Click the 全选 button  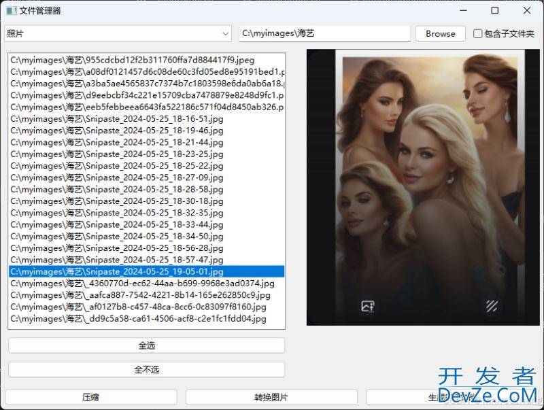click(x=146, y=345)
